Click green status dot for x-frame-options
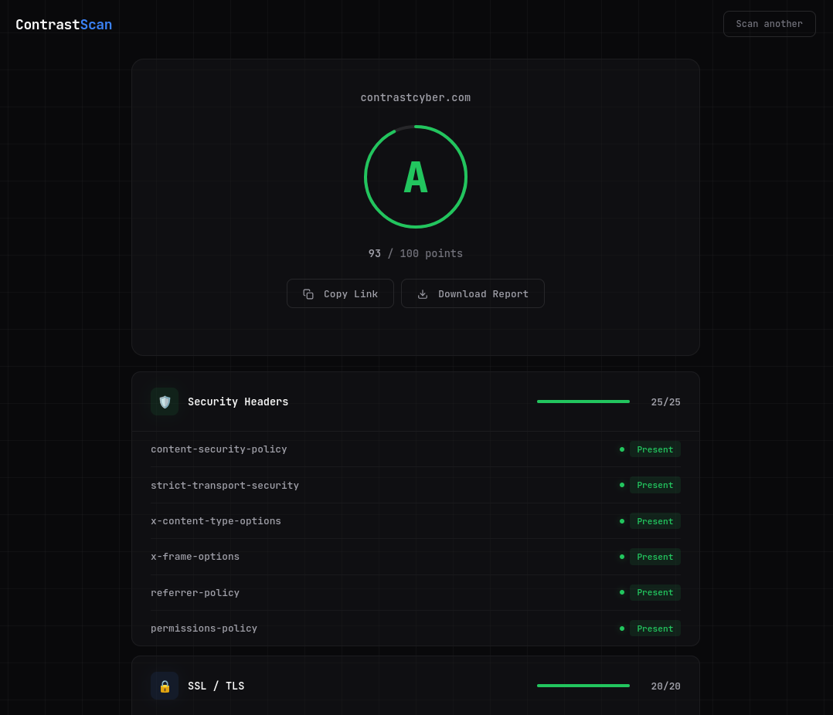This screenshot has width=833, height=715. [622, 557]
